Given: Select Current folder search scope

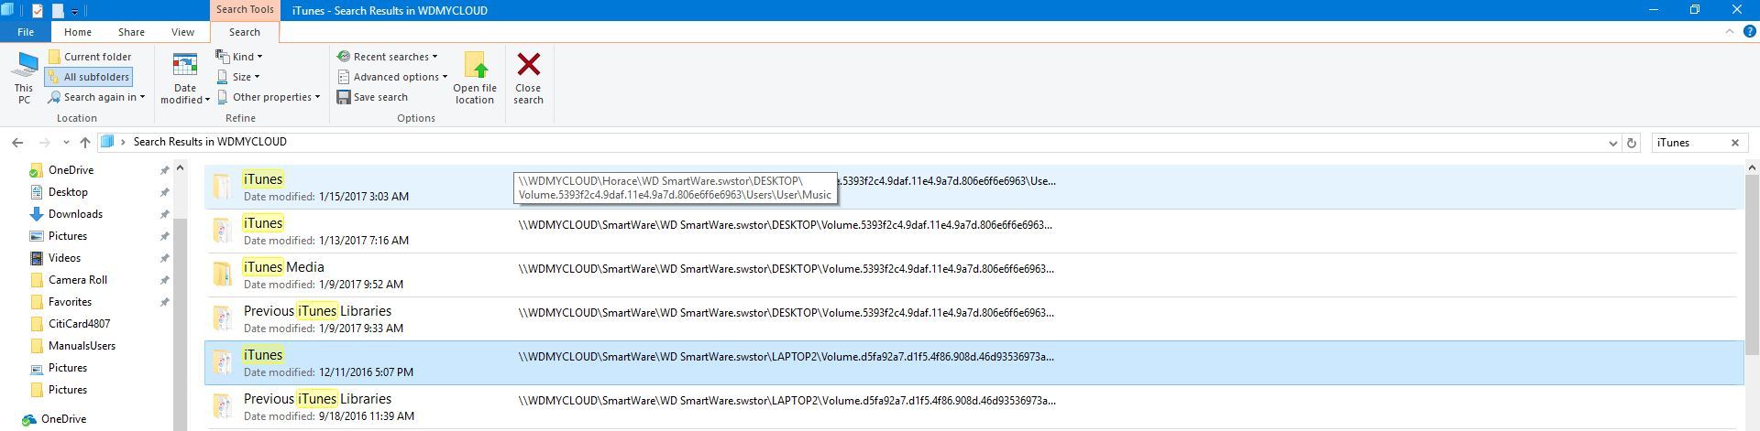Looking at the screenshot, I should tap(89, 57).
